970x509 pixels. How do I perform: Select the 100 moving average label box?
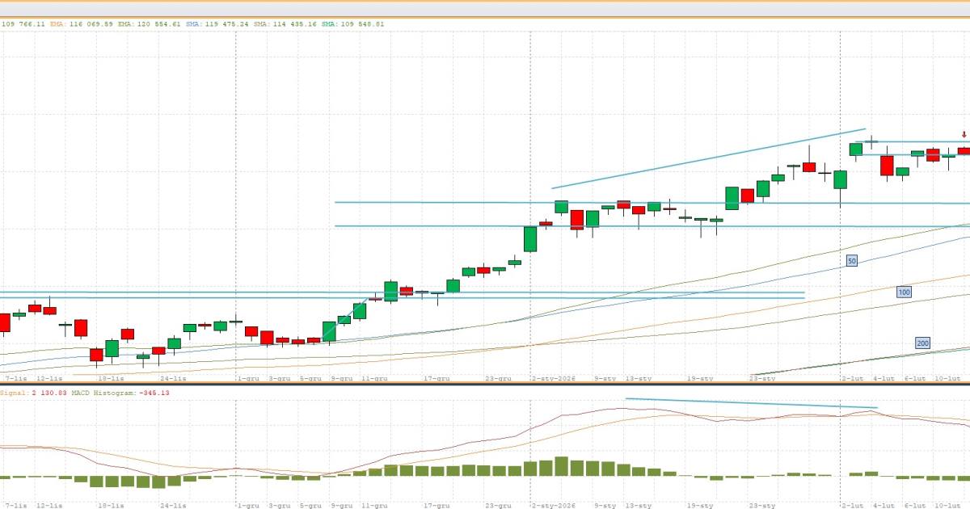[x=904, y=292]
